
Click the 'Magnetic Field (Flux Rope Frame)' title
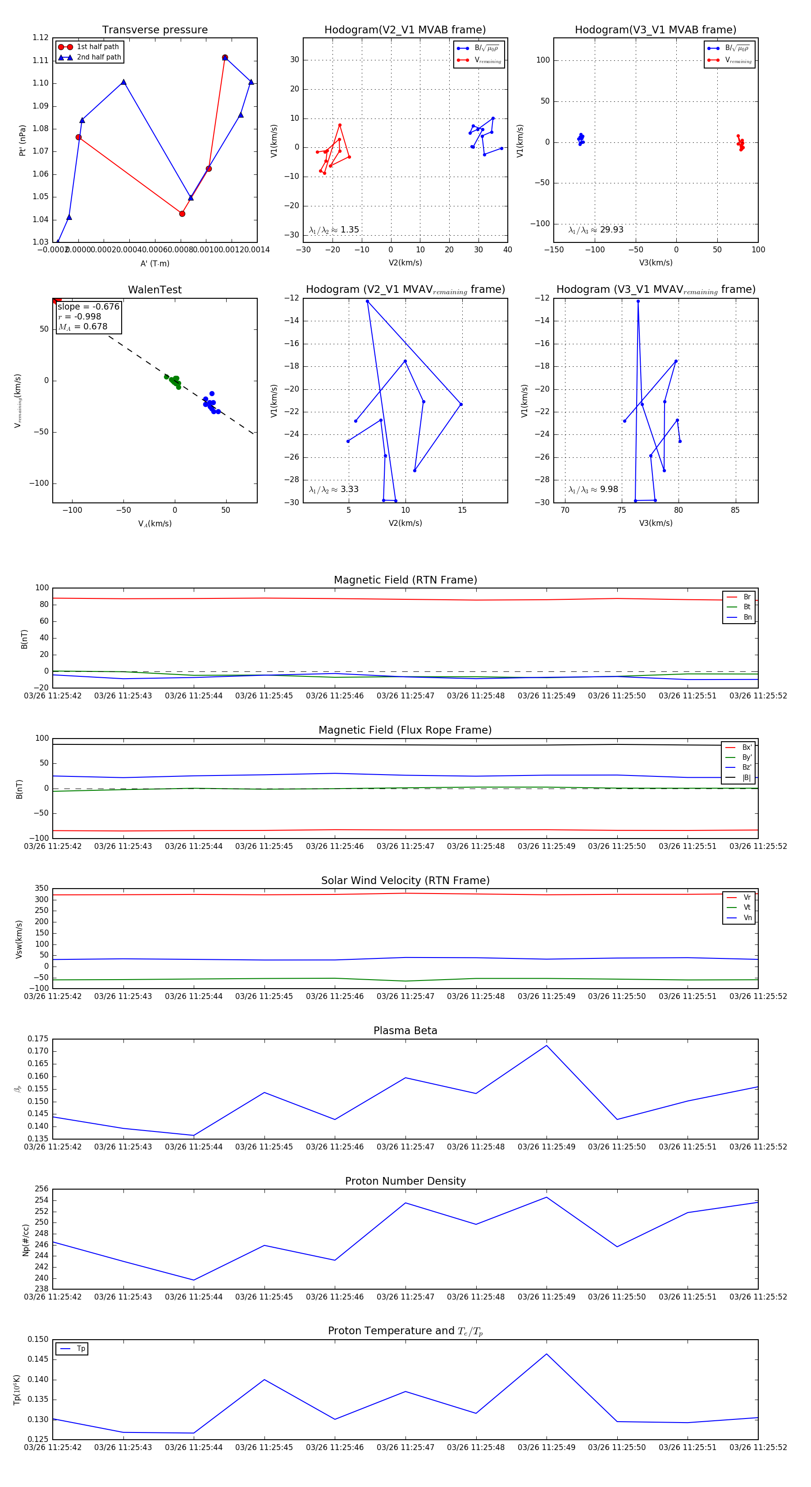pos(405,730)
